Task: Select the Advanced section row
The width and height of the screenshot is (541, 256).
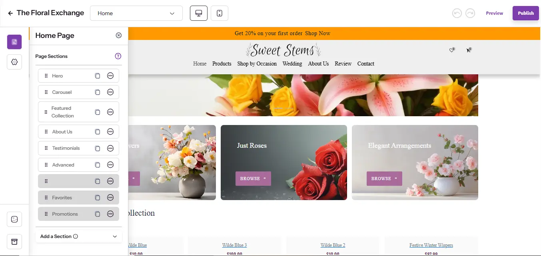Action: tap(78, 165)
